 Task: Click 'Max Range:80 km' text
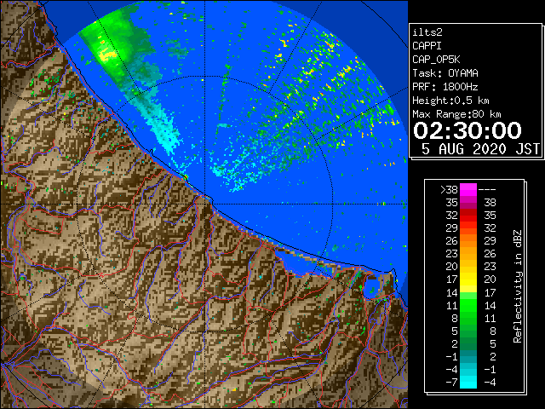(x=456, y=114)
